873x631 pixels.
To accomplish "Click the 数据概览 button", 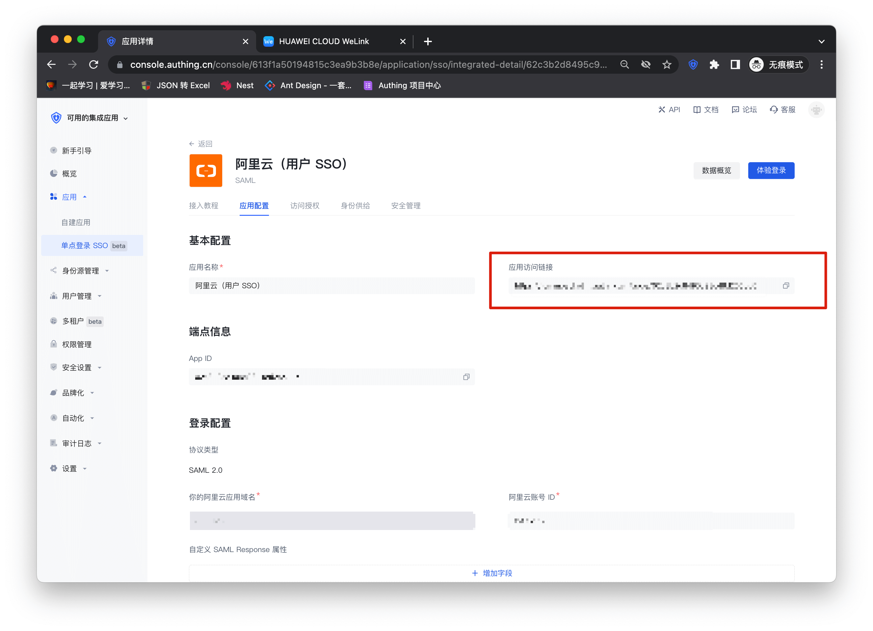I will tap(716, 170).
